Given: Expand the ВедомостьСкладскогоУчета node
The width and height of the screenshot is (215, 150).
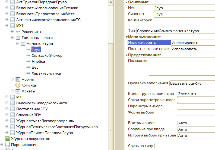Looking at the screenshot, I should click(x=7, y=103).
